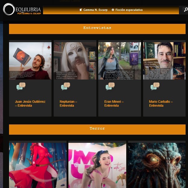Open Mario Carballo – Entrevista link
188x188 pixels.
(161, 104)
